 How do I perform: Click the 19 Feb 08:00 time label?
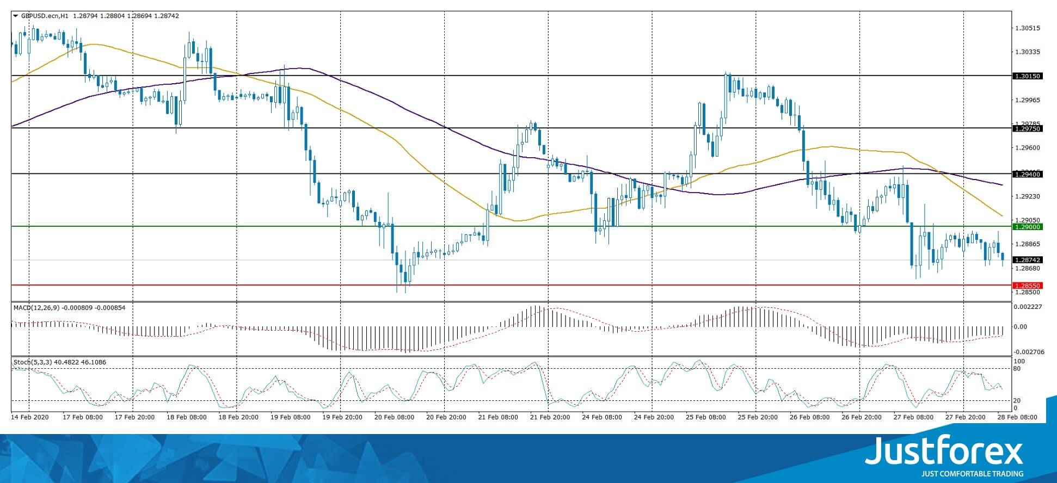coord(290,417)
